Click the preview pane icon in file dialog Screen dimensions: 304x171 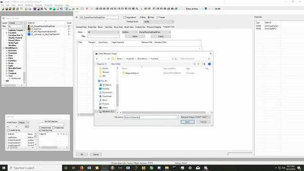tap(204, 64)
